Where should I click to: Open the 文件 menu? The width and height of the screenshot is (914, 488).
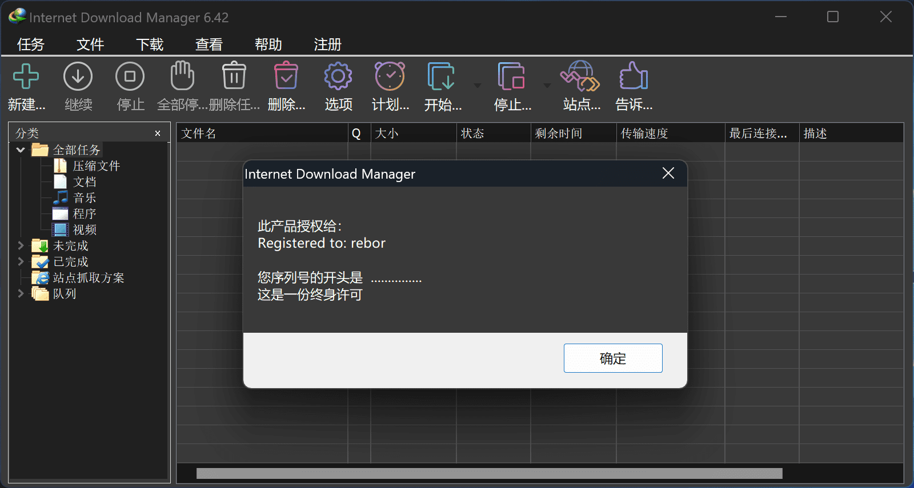[x=90, y=45]
